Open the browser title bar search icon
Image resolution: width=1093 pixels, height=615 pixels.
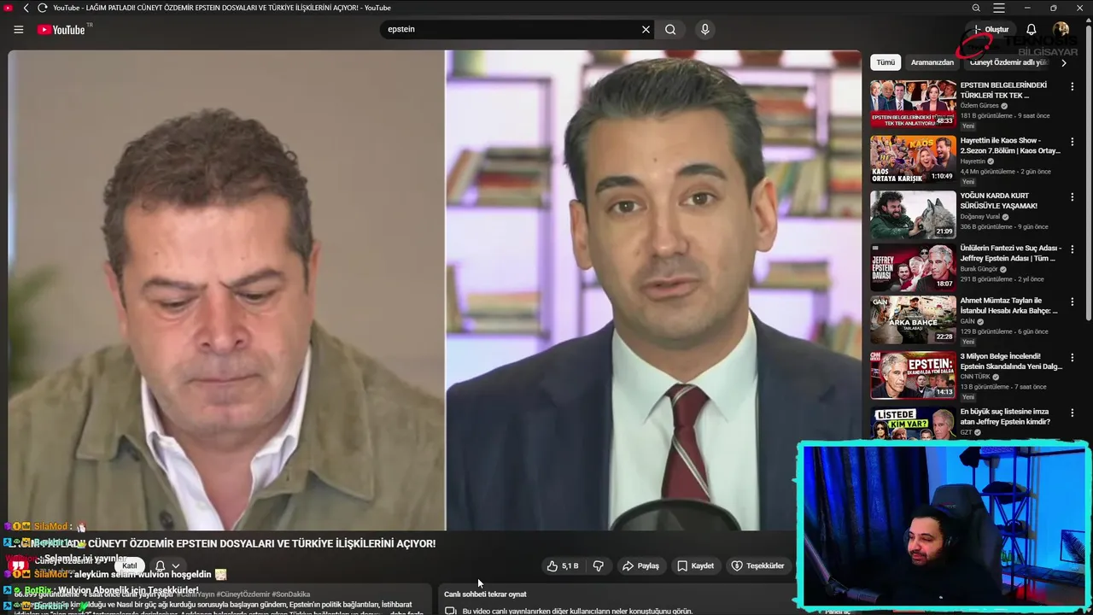point(976,8)
